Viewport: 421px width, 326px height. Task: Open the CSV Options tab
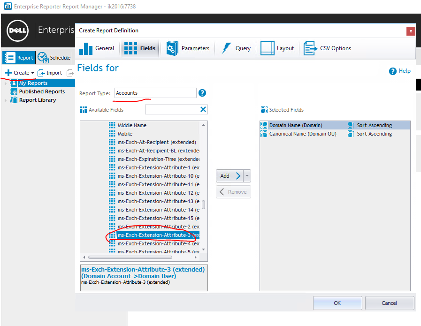(328, 48)
